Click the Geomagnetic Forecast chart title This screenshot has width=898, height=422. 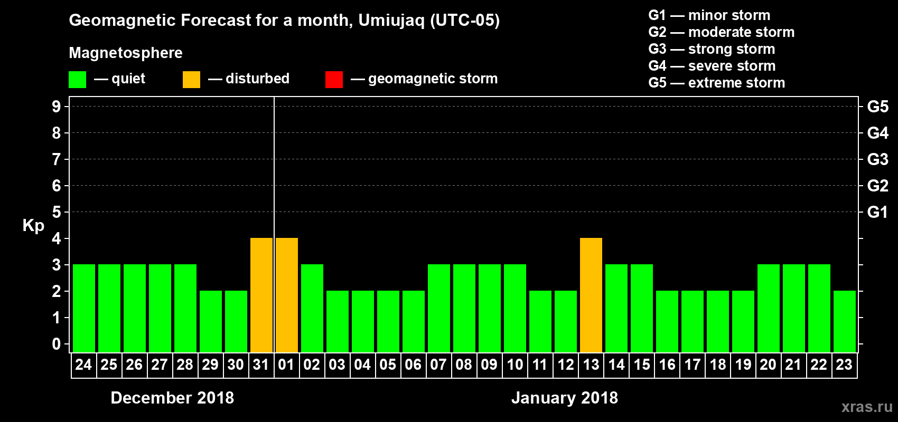[284, 21]
